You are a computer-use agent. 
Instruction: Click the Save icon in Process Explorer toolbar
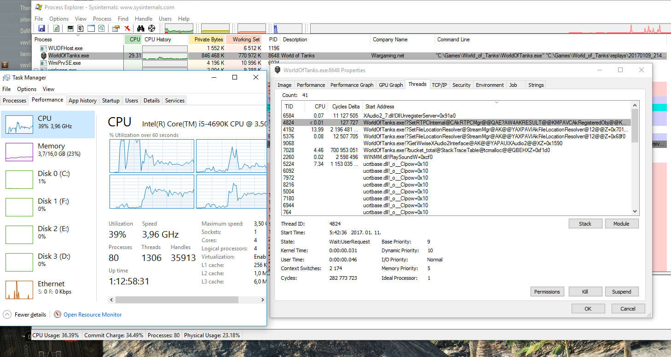(x=41, y=28)
